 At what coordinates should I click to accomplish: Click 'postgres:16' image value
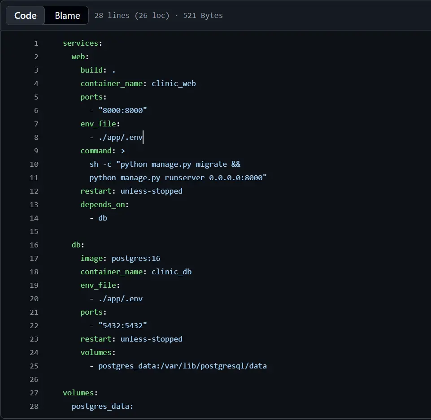[x=136, y=259]
